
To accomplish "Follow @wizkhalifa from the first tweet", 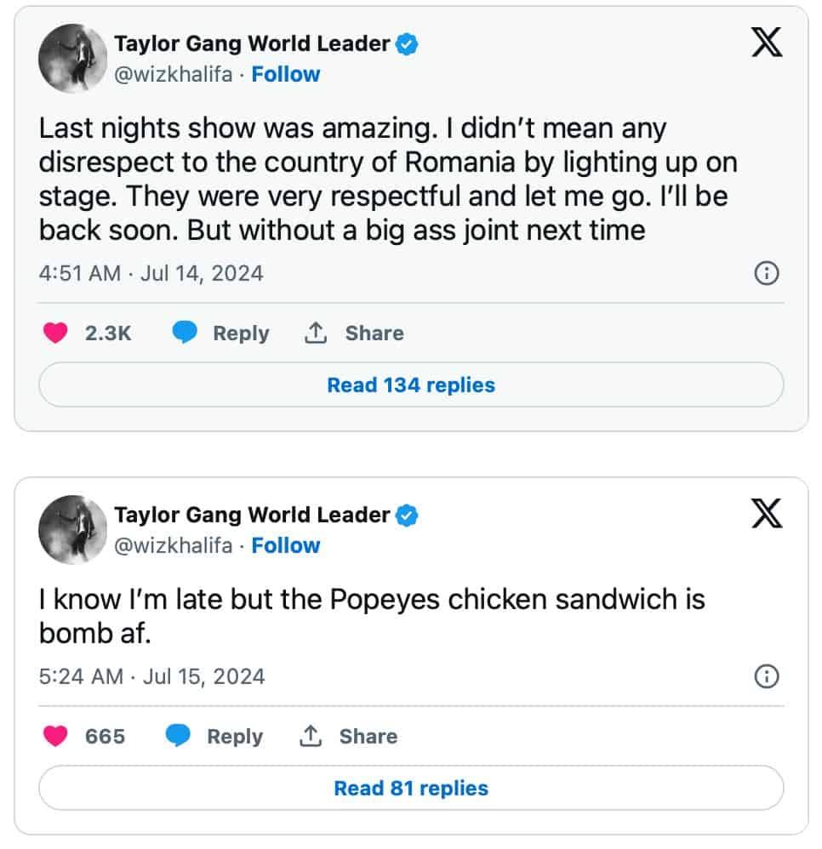I will coord(286,75).
